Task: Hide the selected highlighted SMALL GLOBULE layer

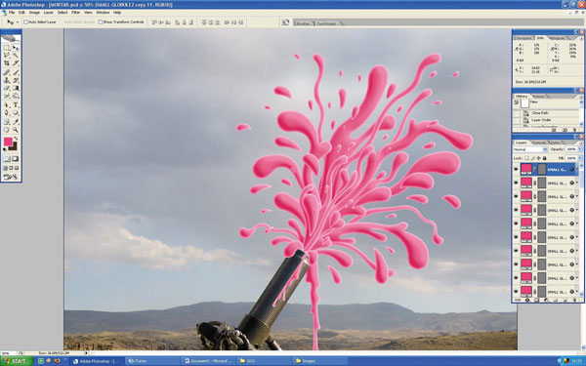Action: click(x=516, y=169)
